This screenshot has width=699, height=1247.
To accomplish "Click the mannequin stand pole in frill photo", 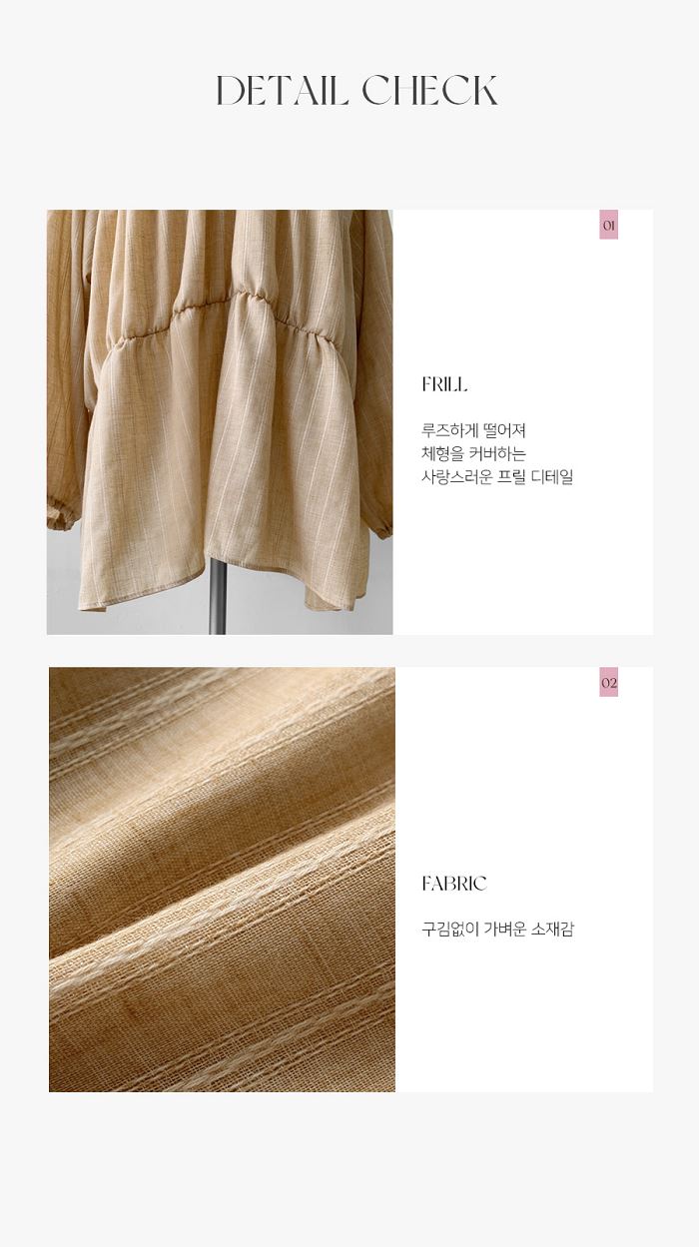I will tap(217, 595).
